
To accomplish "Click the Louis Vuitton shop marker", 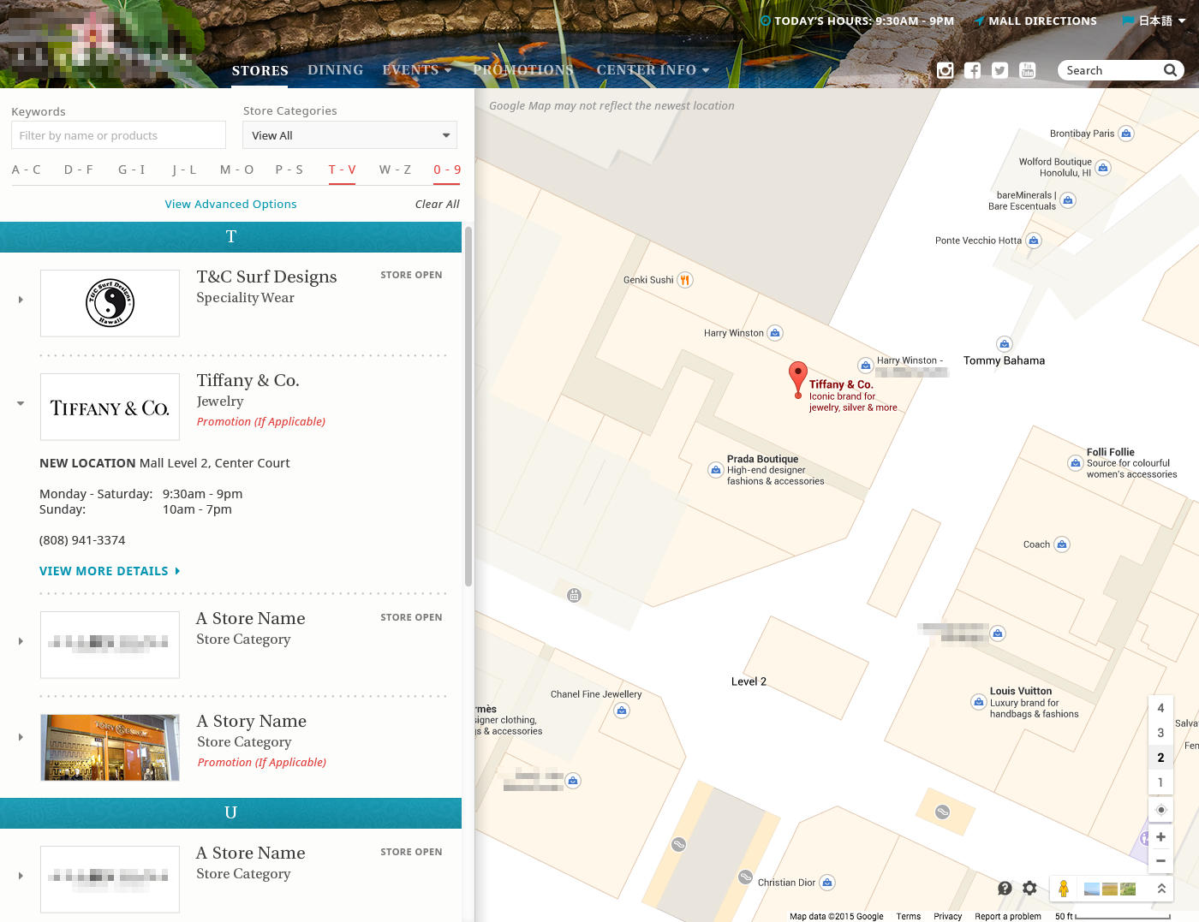I will 978,702.
